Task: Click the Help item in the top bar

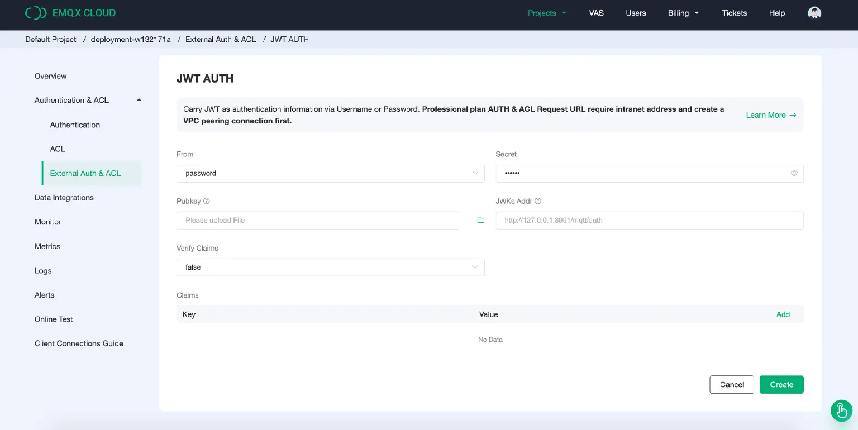Action: [x=776, y=13]
